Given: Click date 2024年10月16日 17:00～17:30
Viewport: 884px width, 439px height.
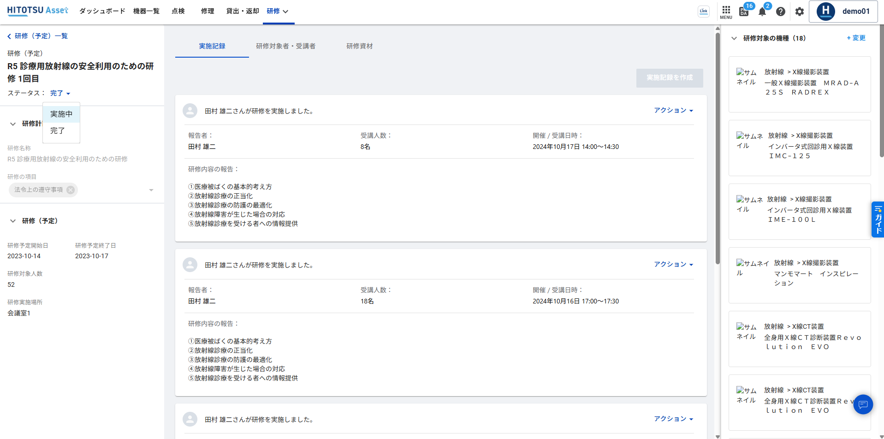Looking at the screenshot, I should click(x=575, y=301).
